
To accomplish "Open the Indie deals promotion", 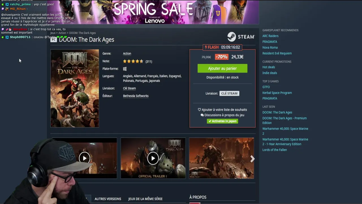I will [x=270, y=73].
